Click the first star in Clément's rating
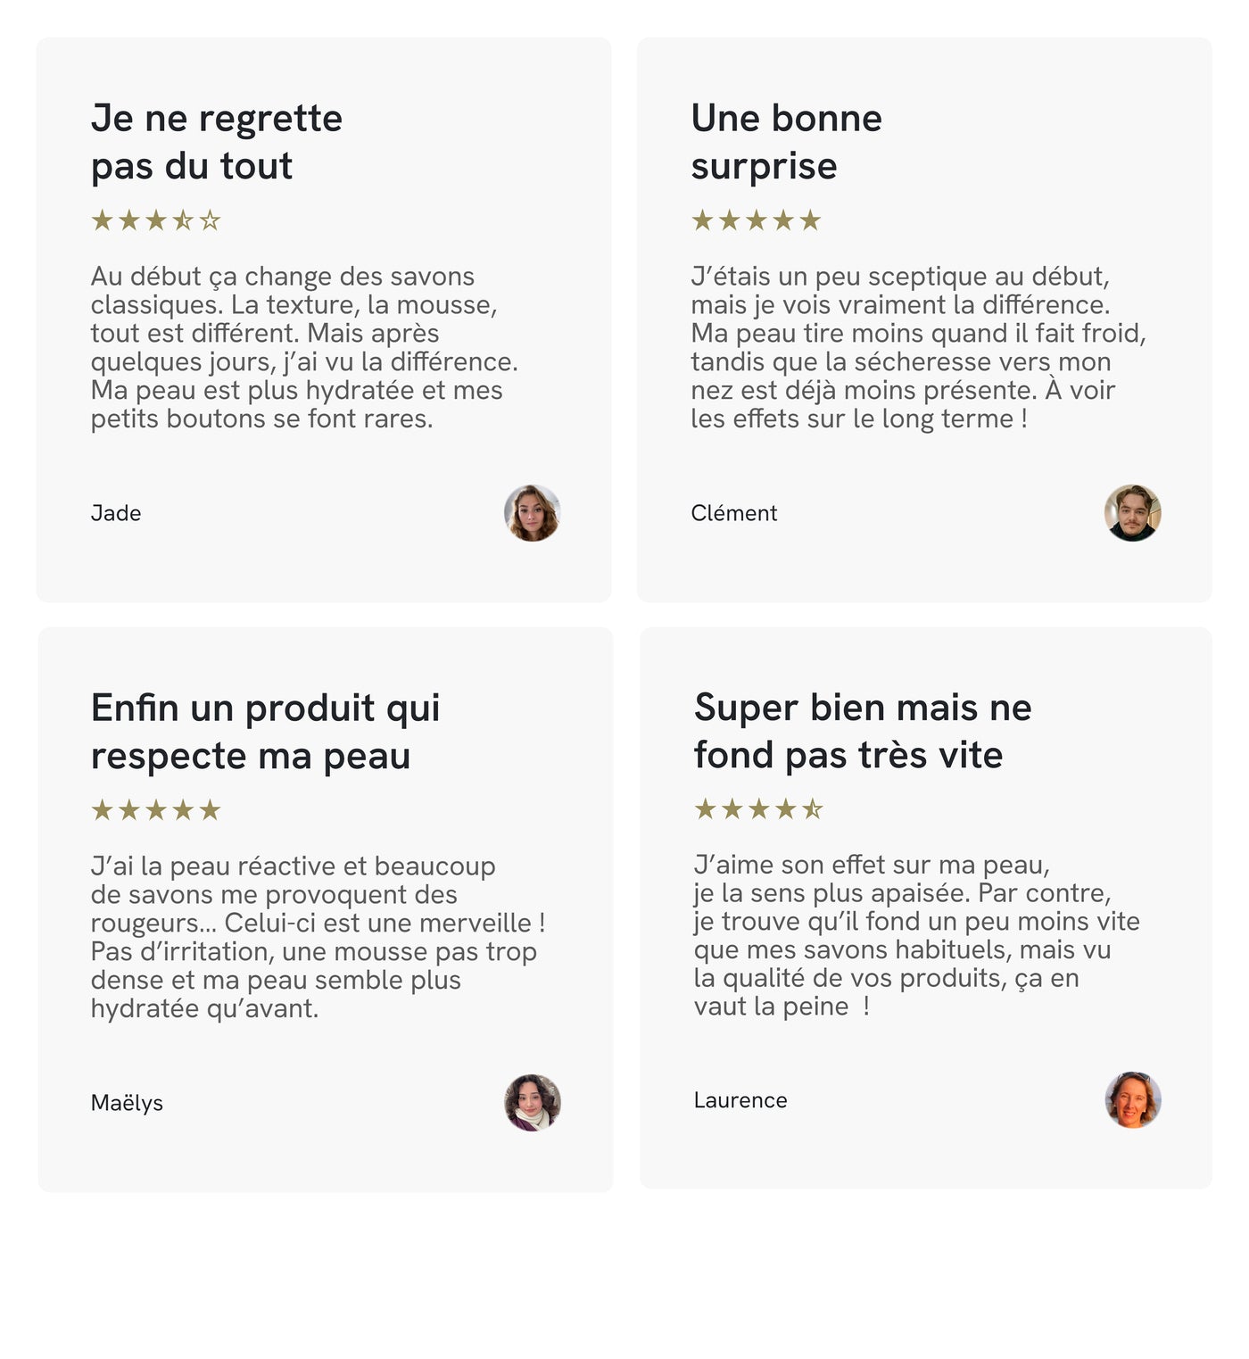 point(703,220)
